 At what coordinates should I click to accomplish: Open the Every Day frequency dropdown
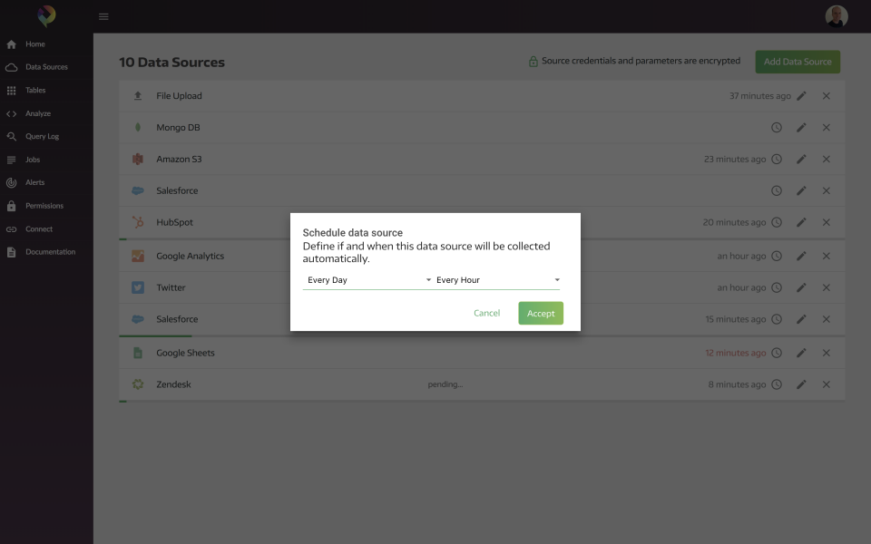pyautogui.click(x=367, y=280)
